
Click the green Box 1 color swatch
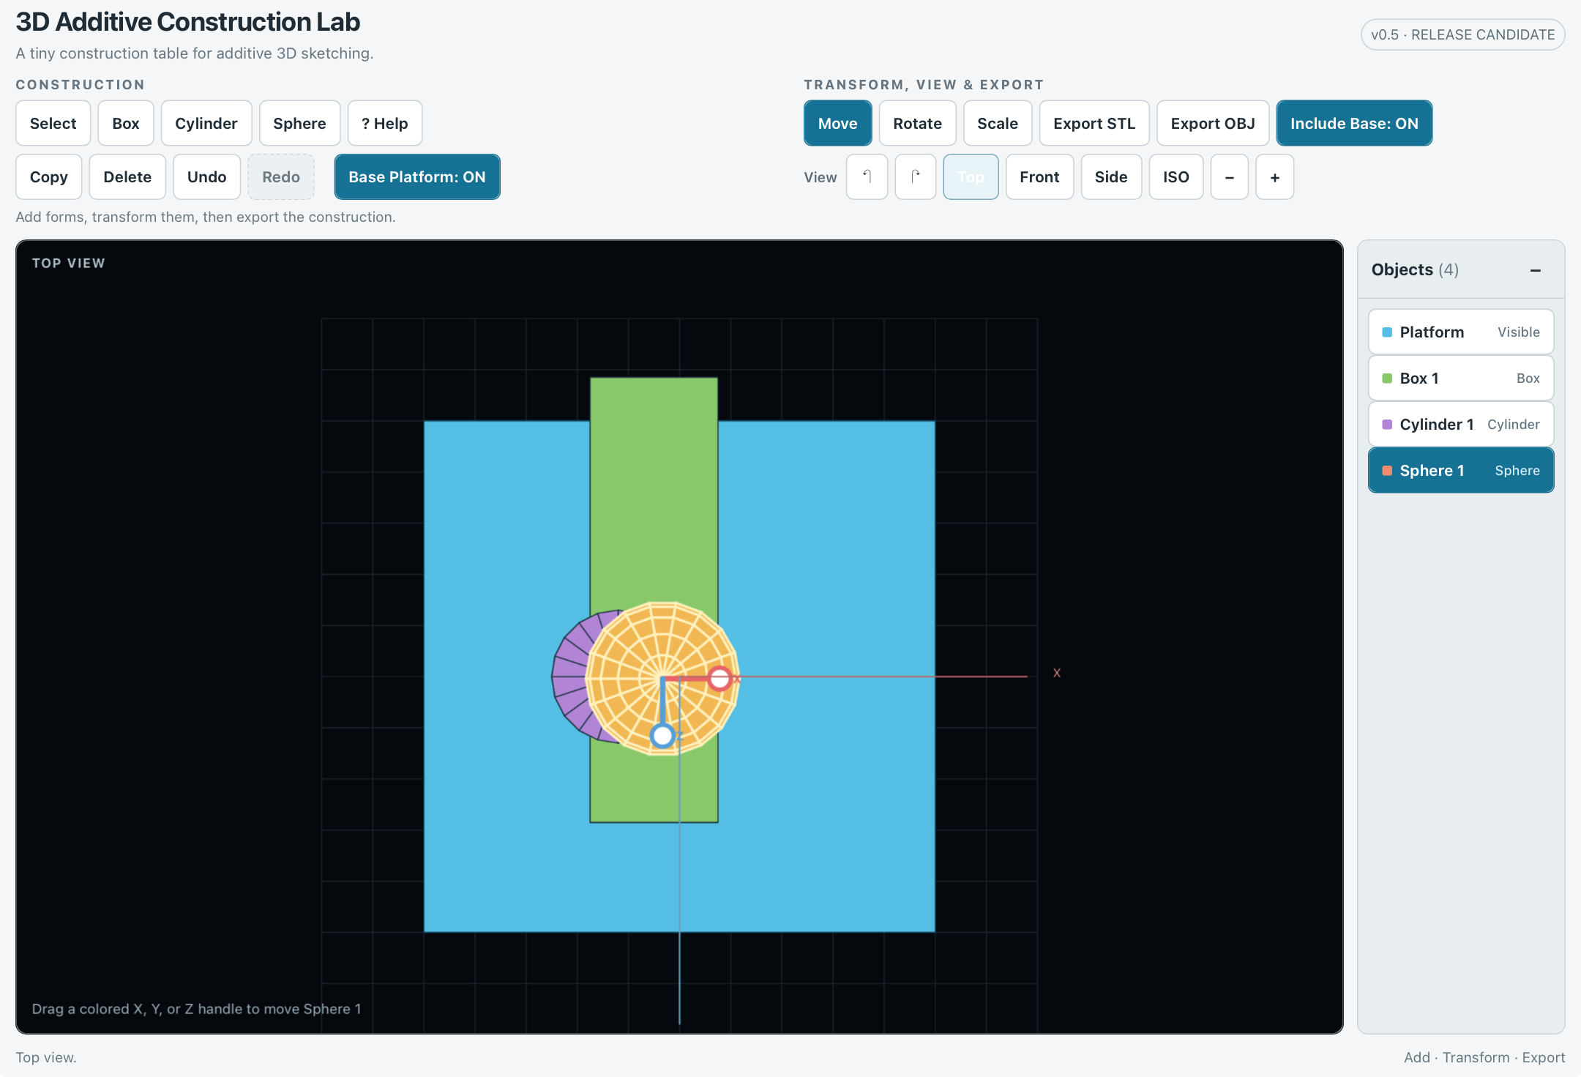coord(1386,379)
